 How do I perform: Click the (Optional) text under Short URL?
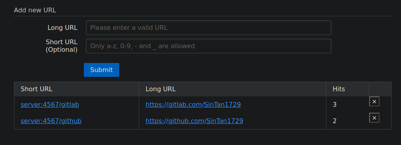coord(62,50)
